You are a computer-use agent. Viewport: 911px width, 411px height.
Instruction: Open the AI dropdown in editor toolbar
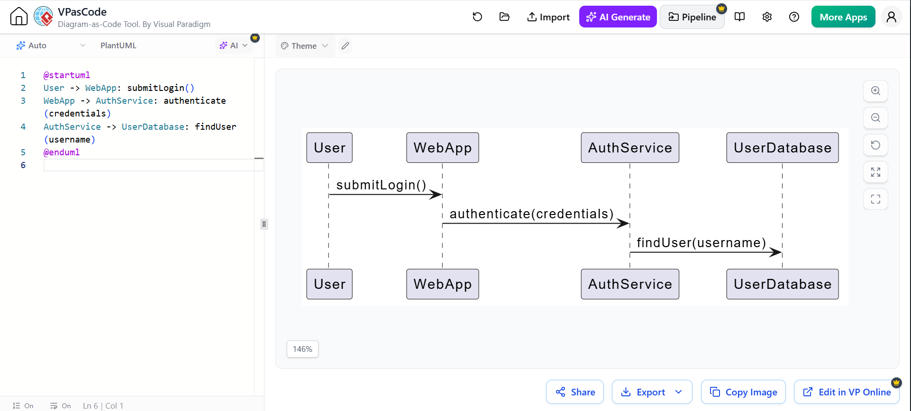coord(234,45)
